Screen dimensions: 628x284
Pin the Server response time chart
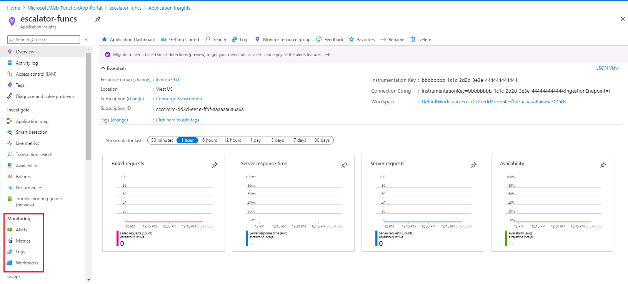(x=344, y=165)
